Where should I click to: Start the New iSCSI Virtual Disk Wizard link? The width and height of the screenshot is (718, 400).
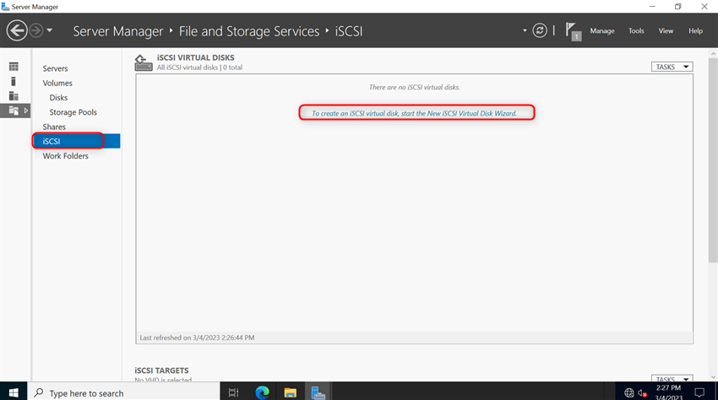(x=415, y=113)
